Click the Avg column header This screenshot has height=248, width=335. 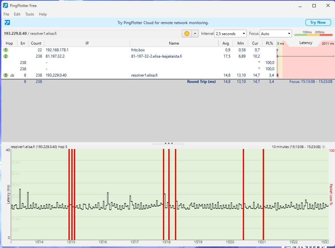tap(226, 43)
